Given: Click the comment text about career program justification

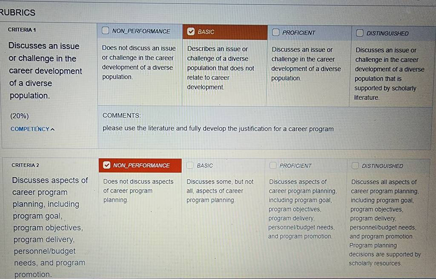Looking at the screenshot, I should coord(218,129).
